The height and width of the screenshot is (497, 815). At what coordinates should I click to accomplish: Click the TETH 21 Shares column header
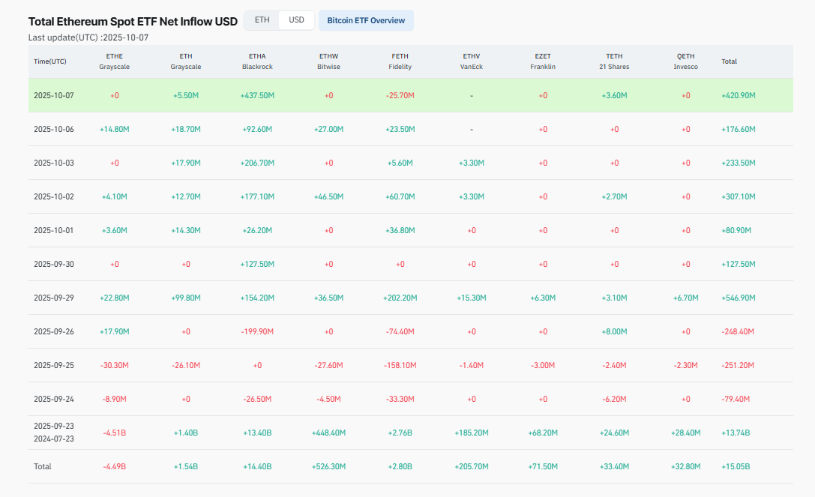pos(613,61)
